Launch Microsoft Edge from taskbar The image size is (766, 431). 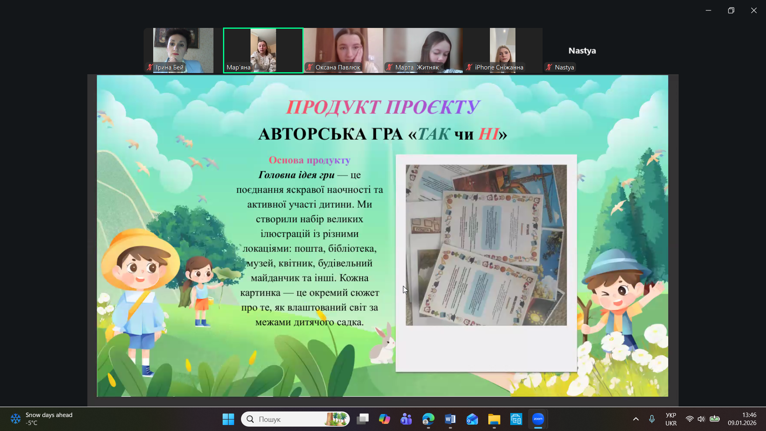(428, 419)
